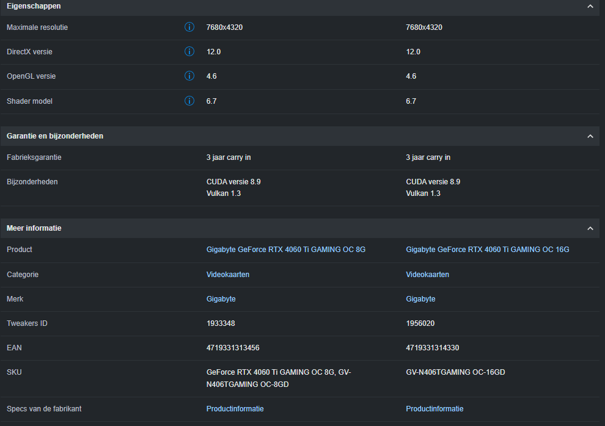Screen dimensions: 605x426
Task: Collapse Garantie en bijzonderheden section
Action: pyautogui.click(x=590, y=136)
